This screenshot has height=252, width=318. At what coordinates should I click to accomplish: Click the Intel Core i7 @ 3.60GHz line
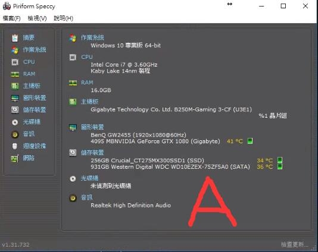(124, 65)
